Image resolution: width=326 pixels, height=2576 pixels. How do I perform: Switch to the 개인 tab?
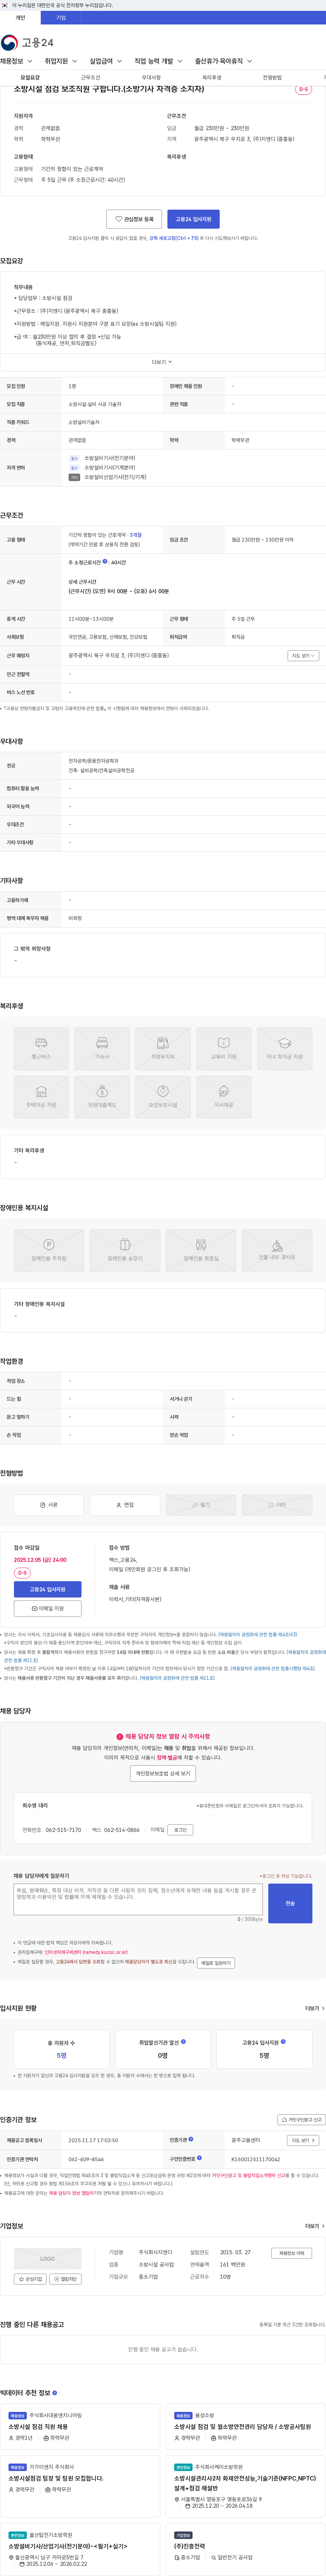[x=20, y=18]
